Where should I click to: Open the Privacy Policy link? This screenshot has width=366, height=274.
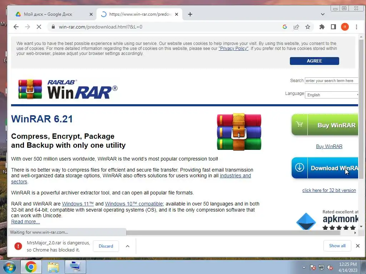tap(233, 49)
